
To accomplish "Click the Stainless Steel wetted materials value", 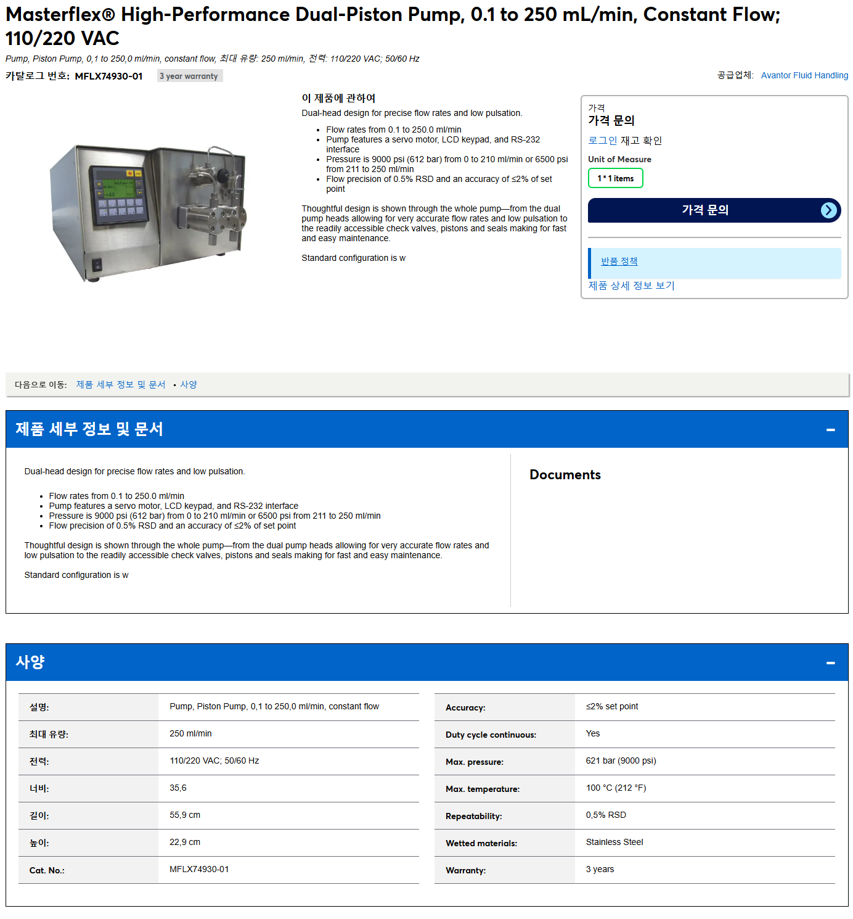I will [614, 842].
